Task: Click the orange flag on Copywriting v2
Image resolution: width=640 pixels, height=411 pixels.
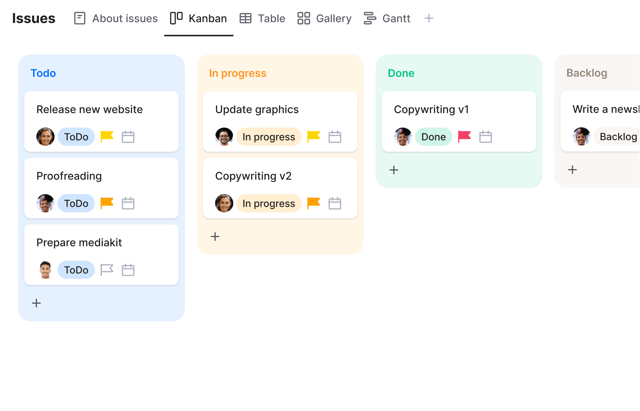Action: pos(313,203)
